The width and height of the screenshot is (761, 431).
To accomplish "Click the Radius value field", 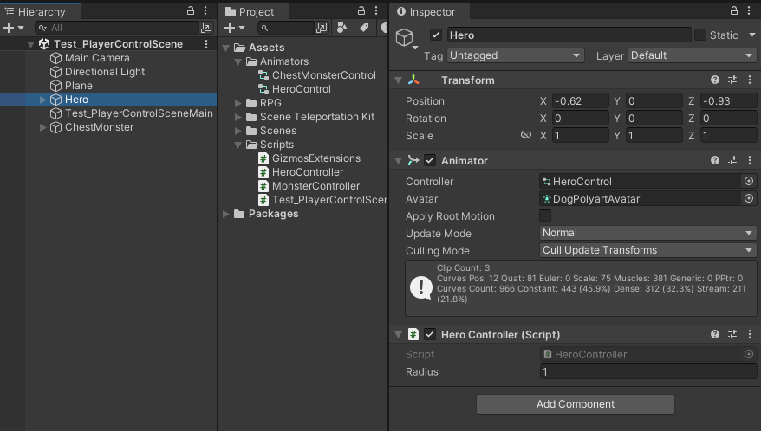I will pos(648,371).
